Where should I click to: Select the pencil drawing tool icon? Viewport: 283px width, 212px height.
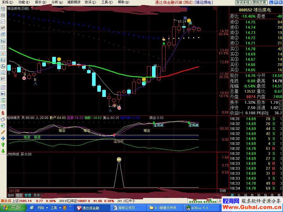(3, 132)
